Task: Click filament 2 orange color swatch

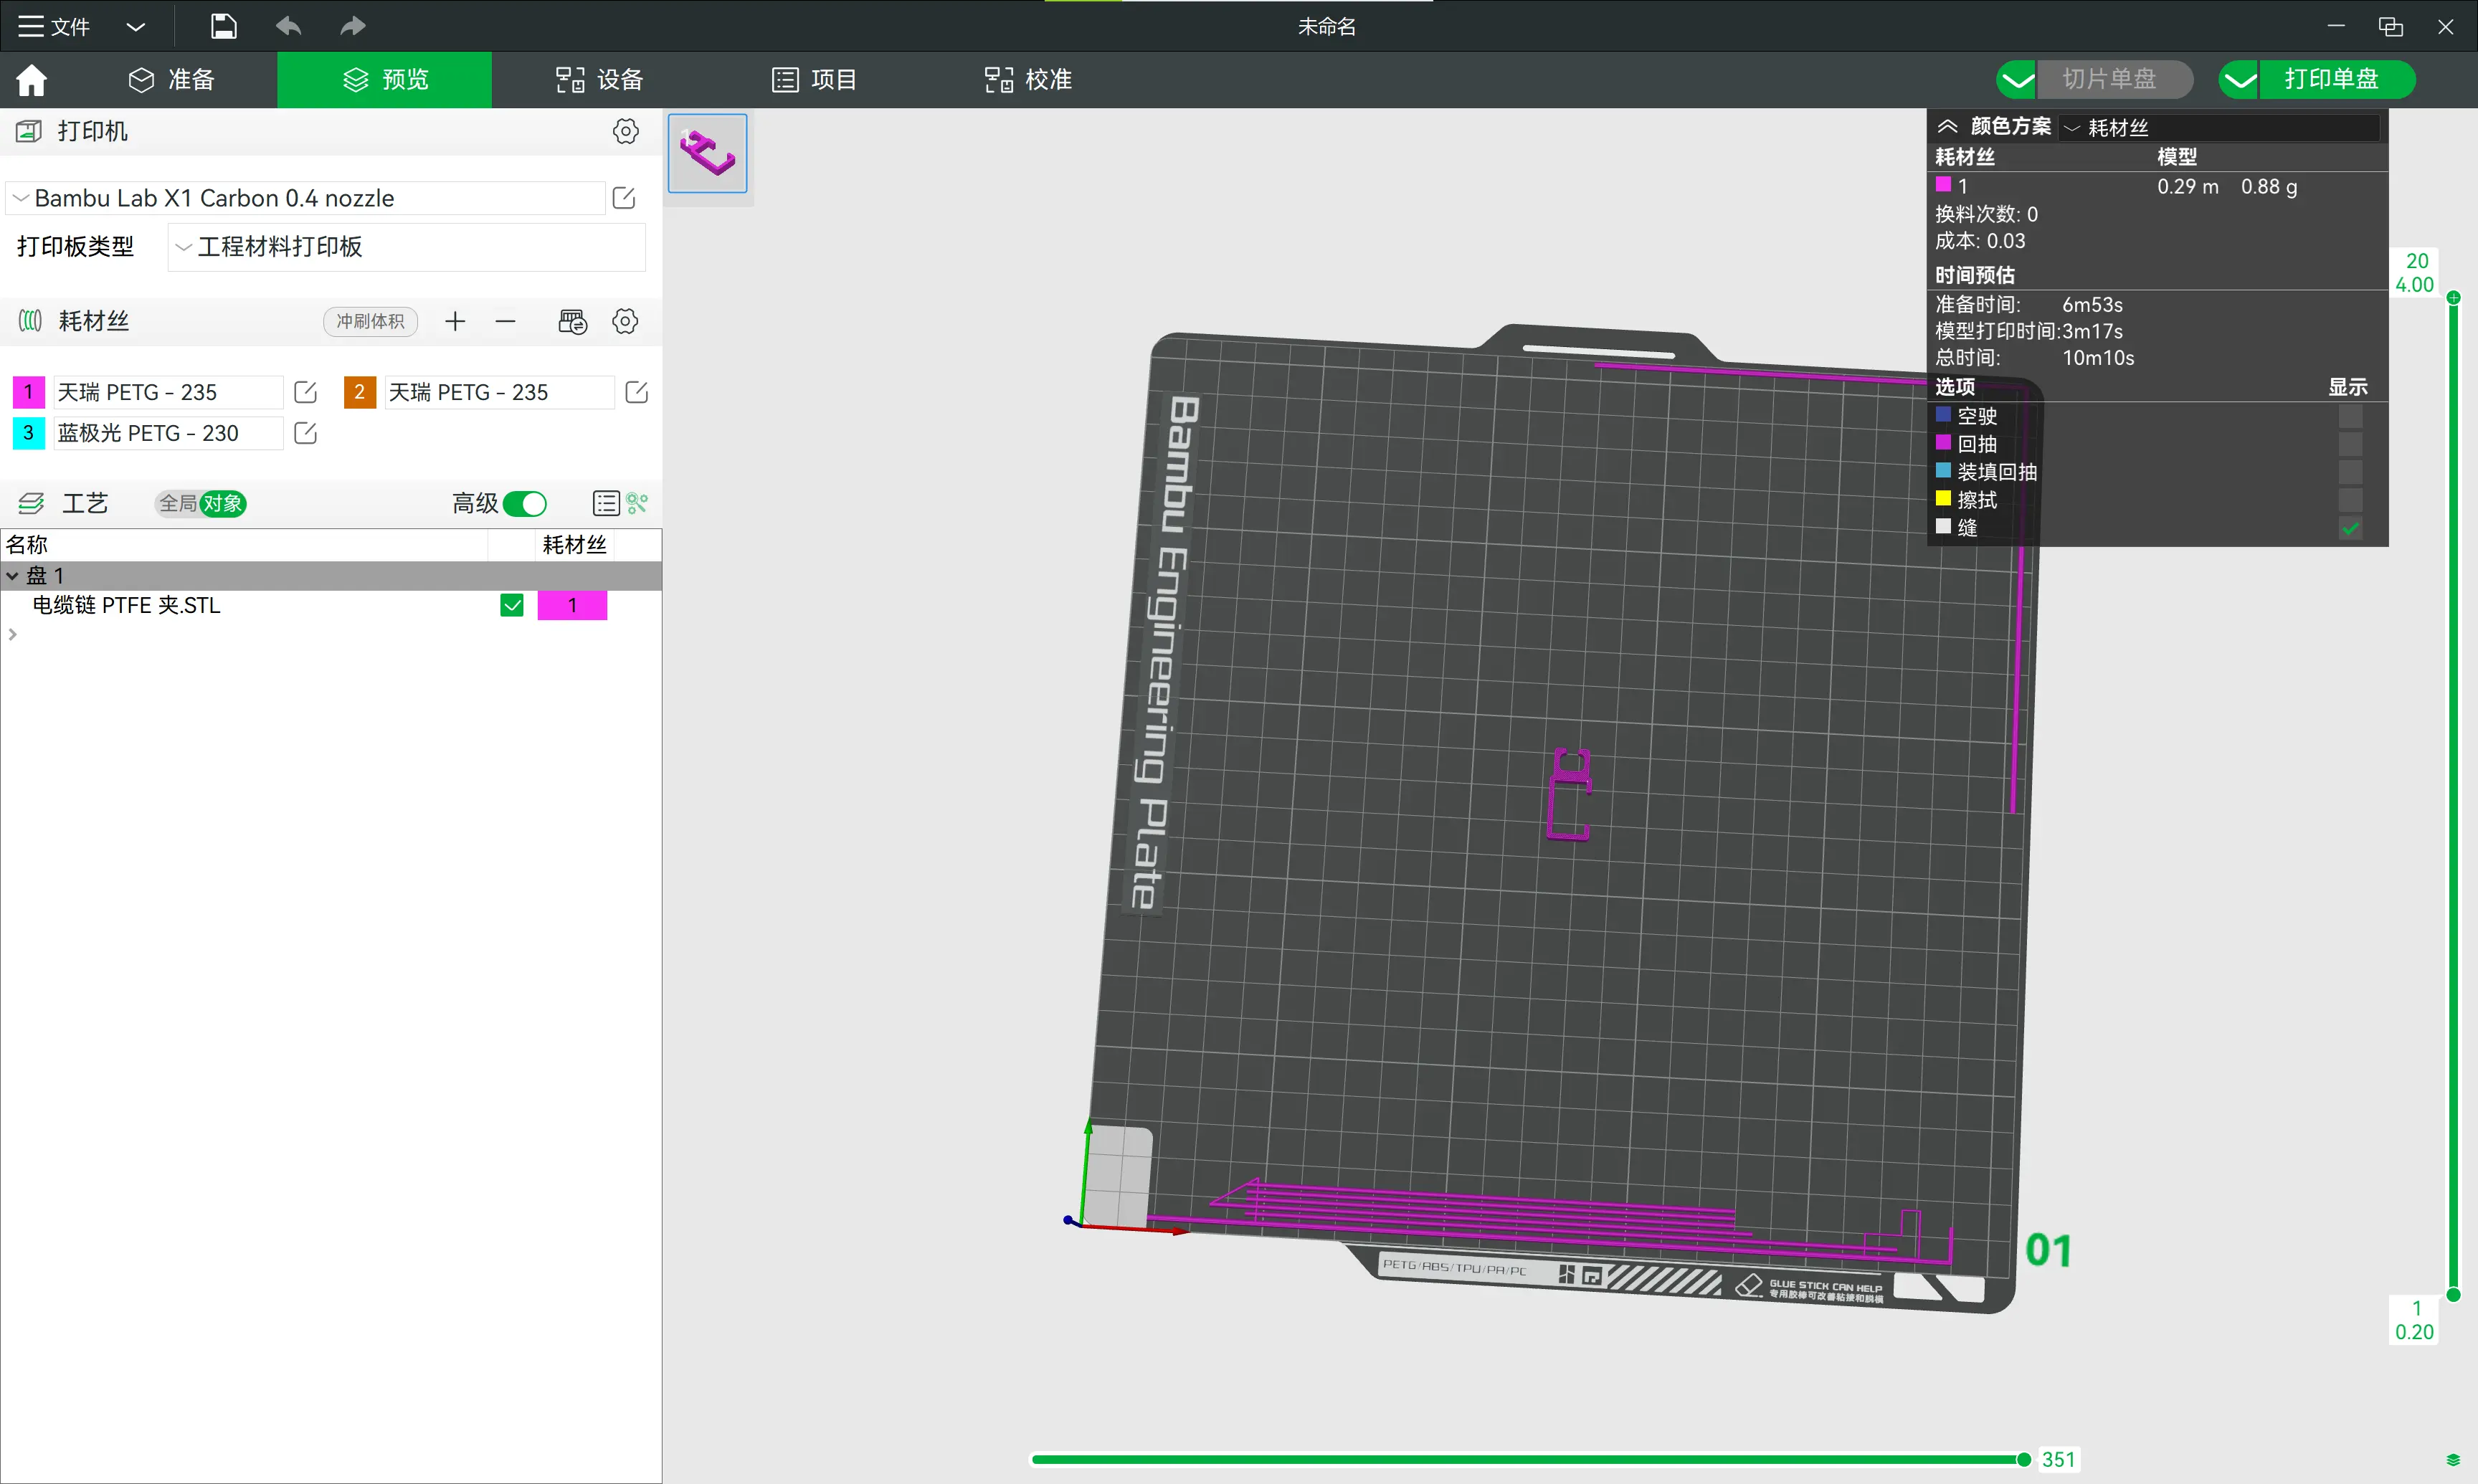Action: click(x=360, y=392)
